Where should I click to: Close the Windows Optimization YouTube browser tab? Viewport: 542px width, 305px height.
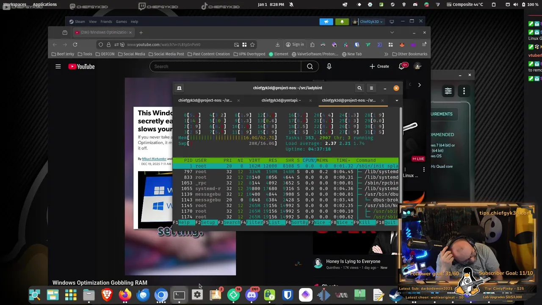pos(130,33)
